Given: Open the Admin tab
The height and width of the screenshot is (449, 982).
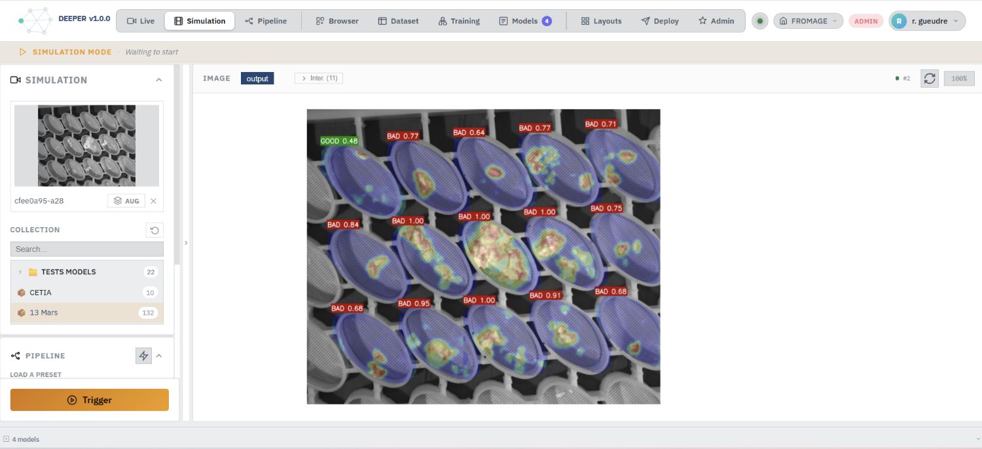Looking at the screenshot, I should pyautogui.click(x=716, y=21).
